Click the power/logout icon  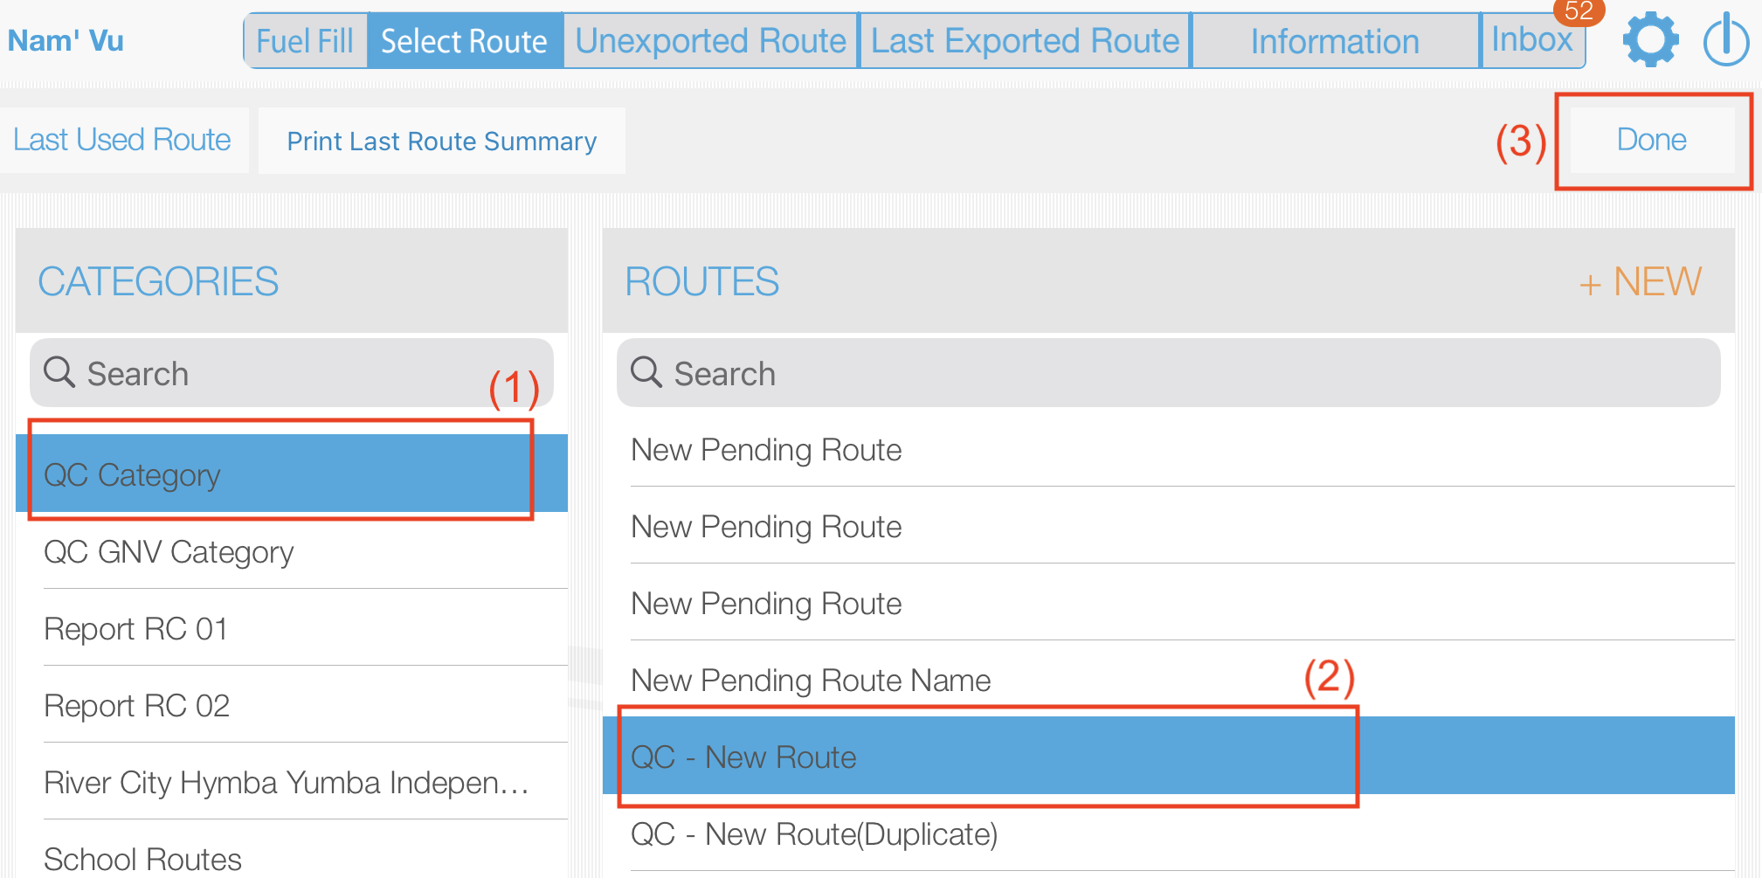point(1725,38)
